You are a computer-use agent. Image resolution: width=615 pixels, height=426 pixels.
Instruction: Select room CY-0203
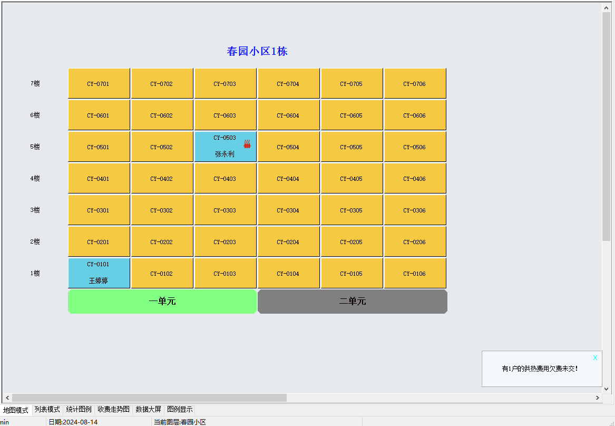point(226,241)
